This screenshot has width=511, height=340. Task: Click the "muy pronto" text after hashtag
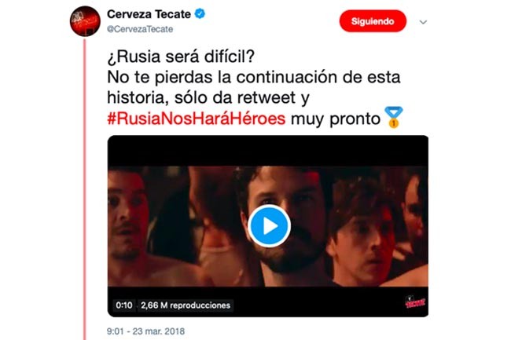coord(336,119)
